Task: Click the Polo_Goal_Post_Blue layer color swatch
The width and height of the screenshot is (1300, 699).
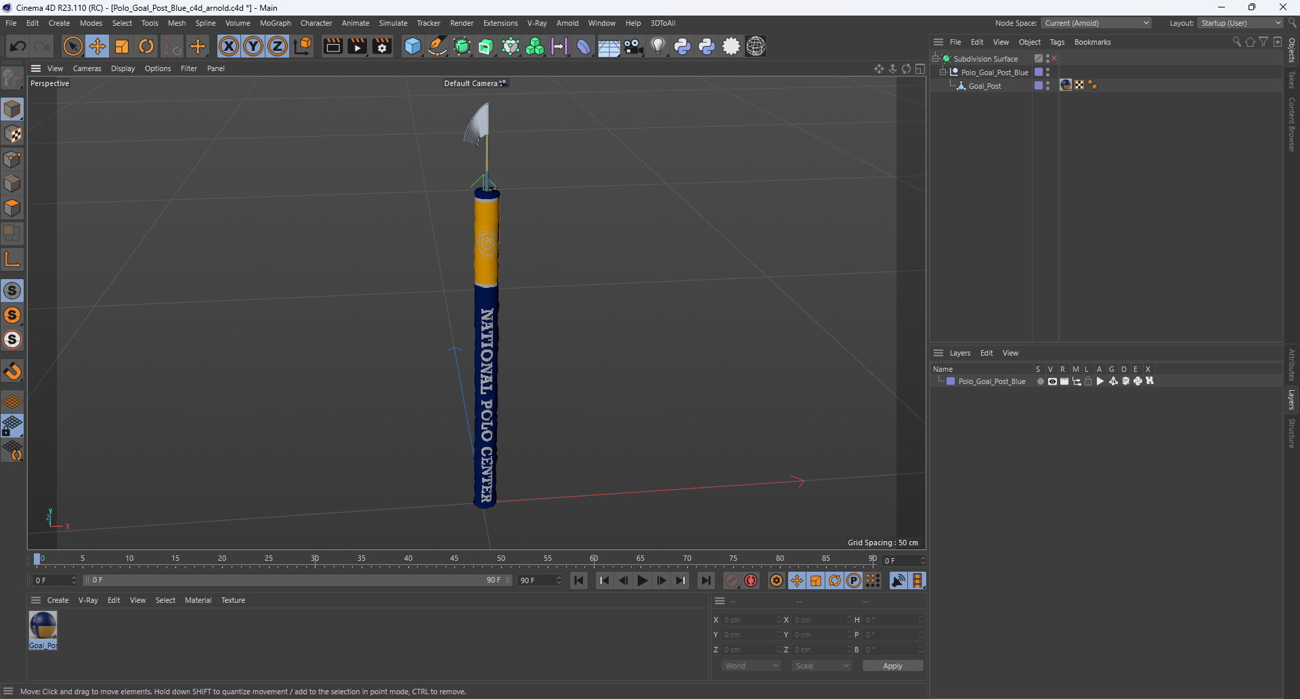Action: coord(951,381)
